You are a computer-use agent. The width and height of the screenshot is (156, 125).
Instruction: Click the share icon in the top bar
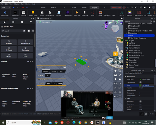[x=136, y=7]
